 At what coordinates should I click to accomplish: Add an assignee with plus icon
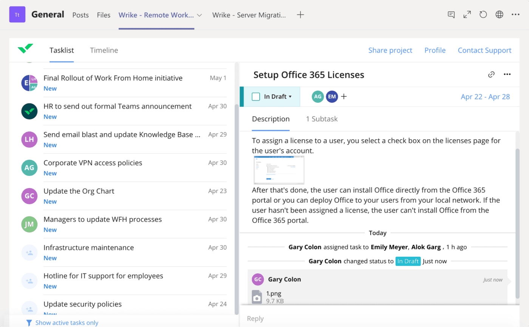pos(344,97)
